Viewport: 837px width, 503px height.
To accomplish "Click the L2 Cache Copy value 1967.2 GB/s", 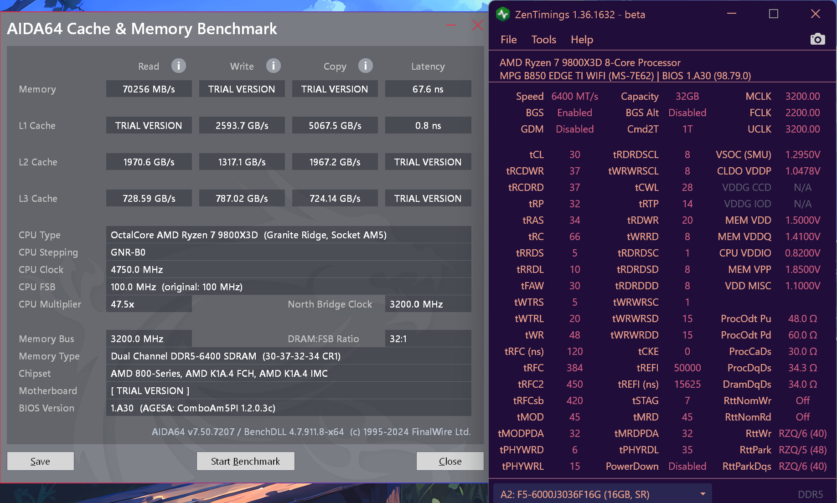I will click(x=335, y=162).
